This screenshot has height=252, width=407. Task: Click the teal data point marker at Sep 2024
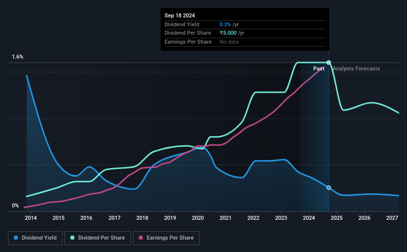[329, 63]
